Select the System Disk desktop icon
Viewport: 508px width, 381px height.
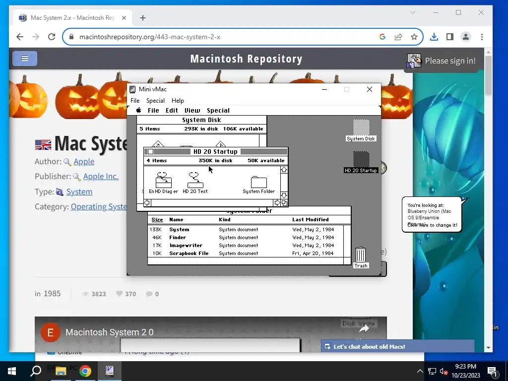tap(361, 130)
